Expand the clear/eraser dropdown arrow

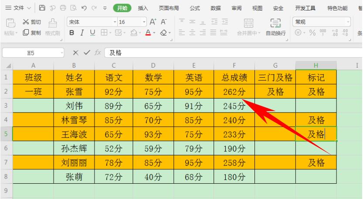tap(170, 33)
